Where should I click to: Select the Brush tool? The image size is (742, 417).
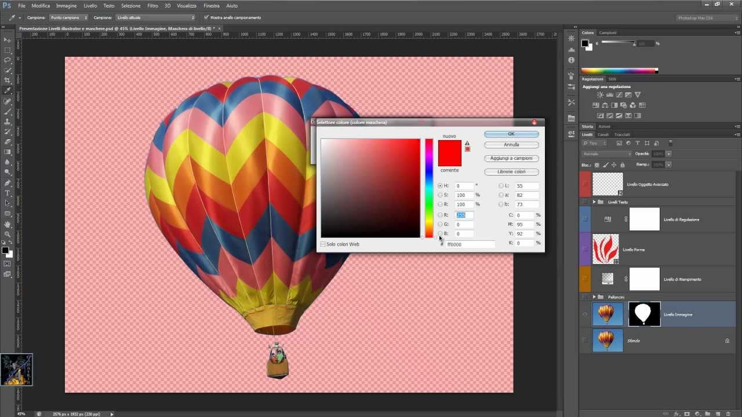(8, 111)
